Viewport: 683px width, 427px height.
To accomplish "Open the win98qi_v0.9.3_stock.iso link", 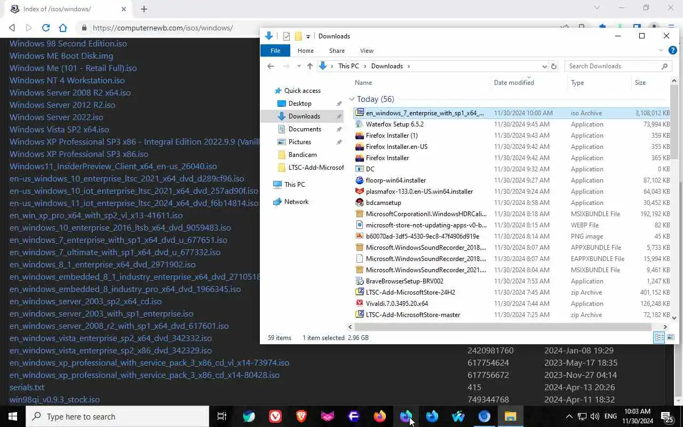I will click(x=54, y=399).
